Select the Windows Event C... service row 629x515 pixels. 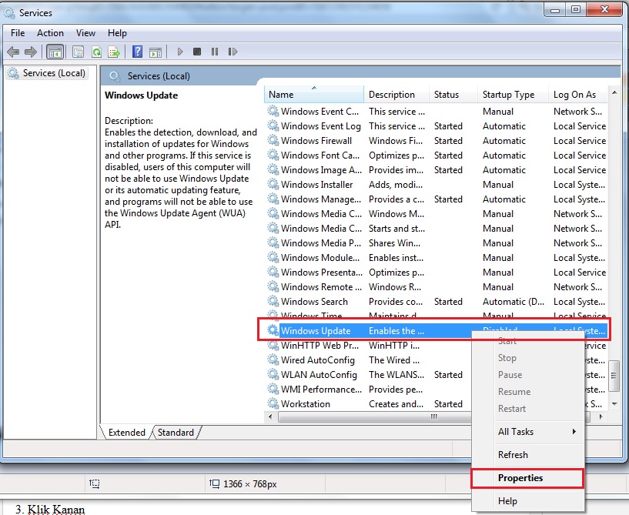click(437, 111)
